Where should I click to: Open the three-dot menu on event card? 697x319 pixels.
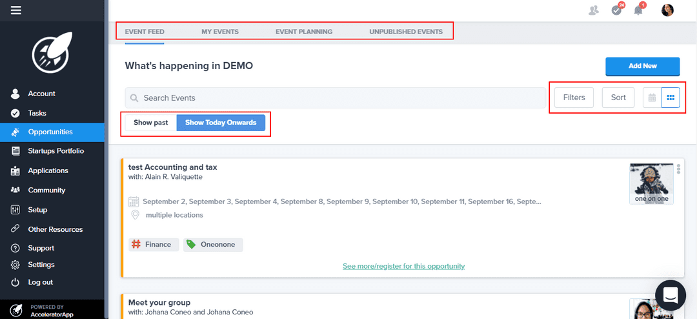tap(678, 169)
